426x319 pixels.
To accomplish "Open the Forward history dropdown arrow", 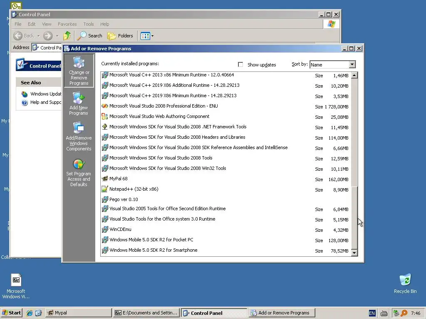I will [x=57, y=36].
